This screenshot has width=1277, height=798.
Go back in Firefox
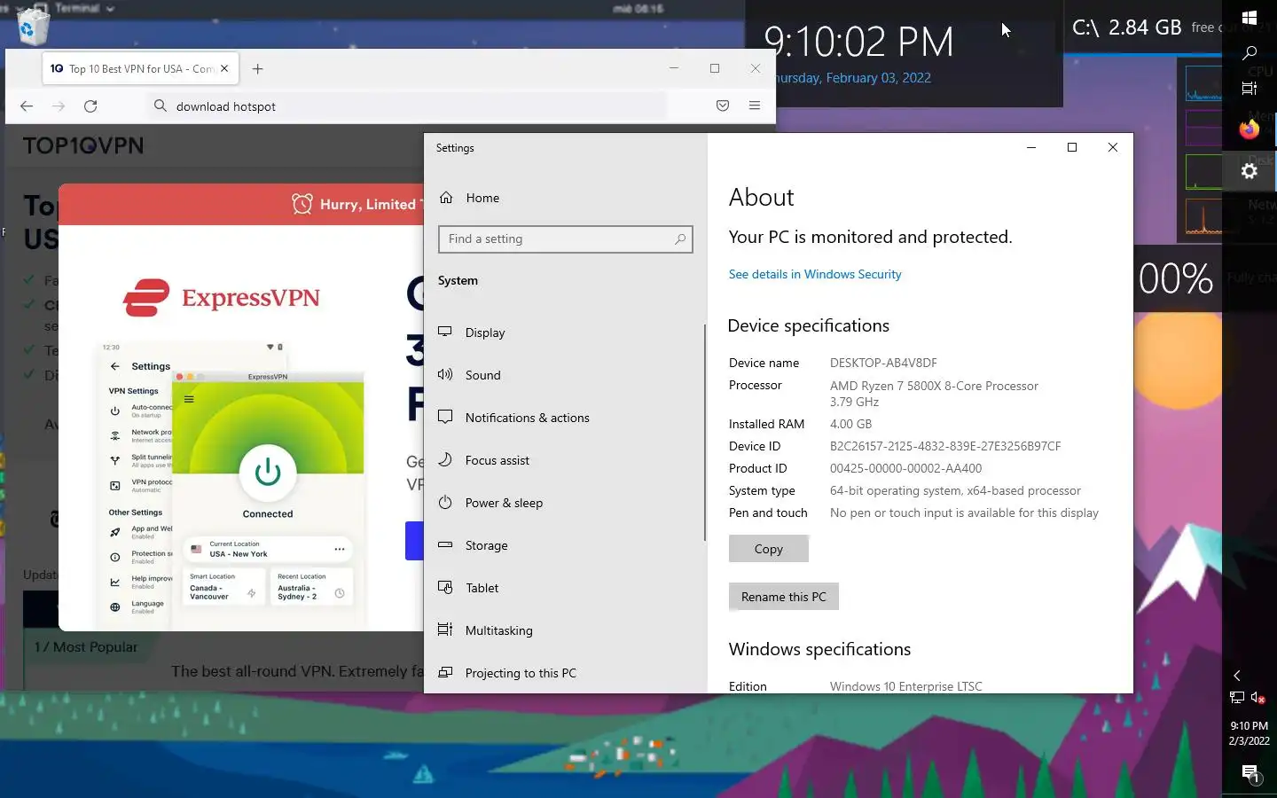coord(27,106)
